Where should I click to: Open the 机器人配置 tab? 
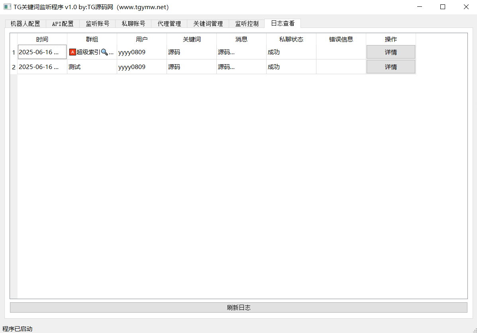[x=26, y=24]
